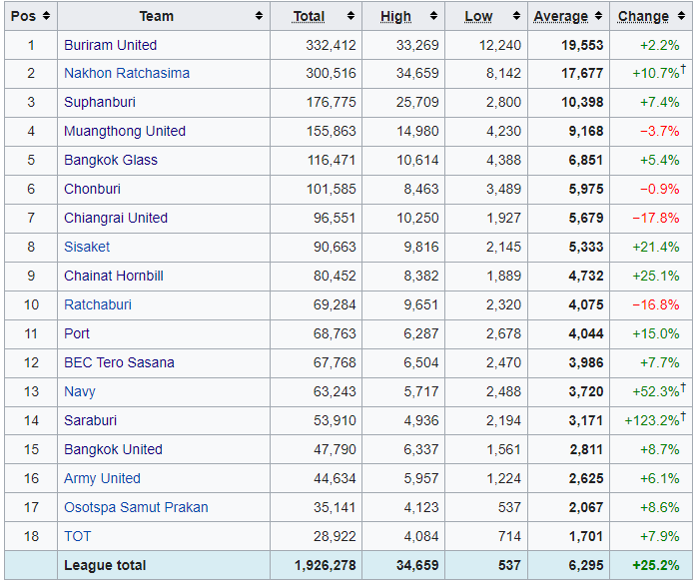Select Muangthong United change −3.7%
The height and width of the screenshot is (585, 695).
659,131
